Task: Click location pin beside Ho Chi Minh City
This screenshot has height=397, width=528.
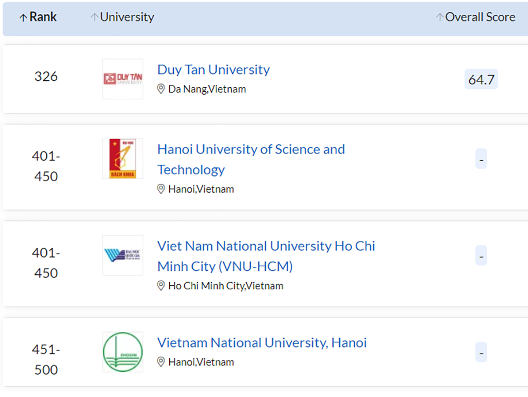Action: point(161,286)
